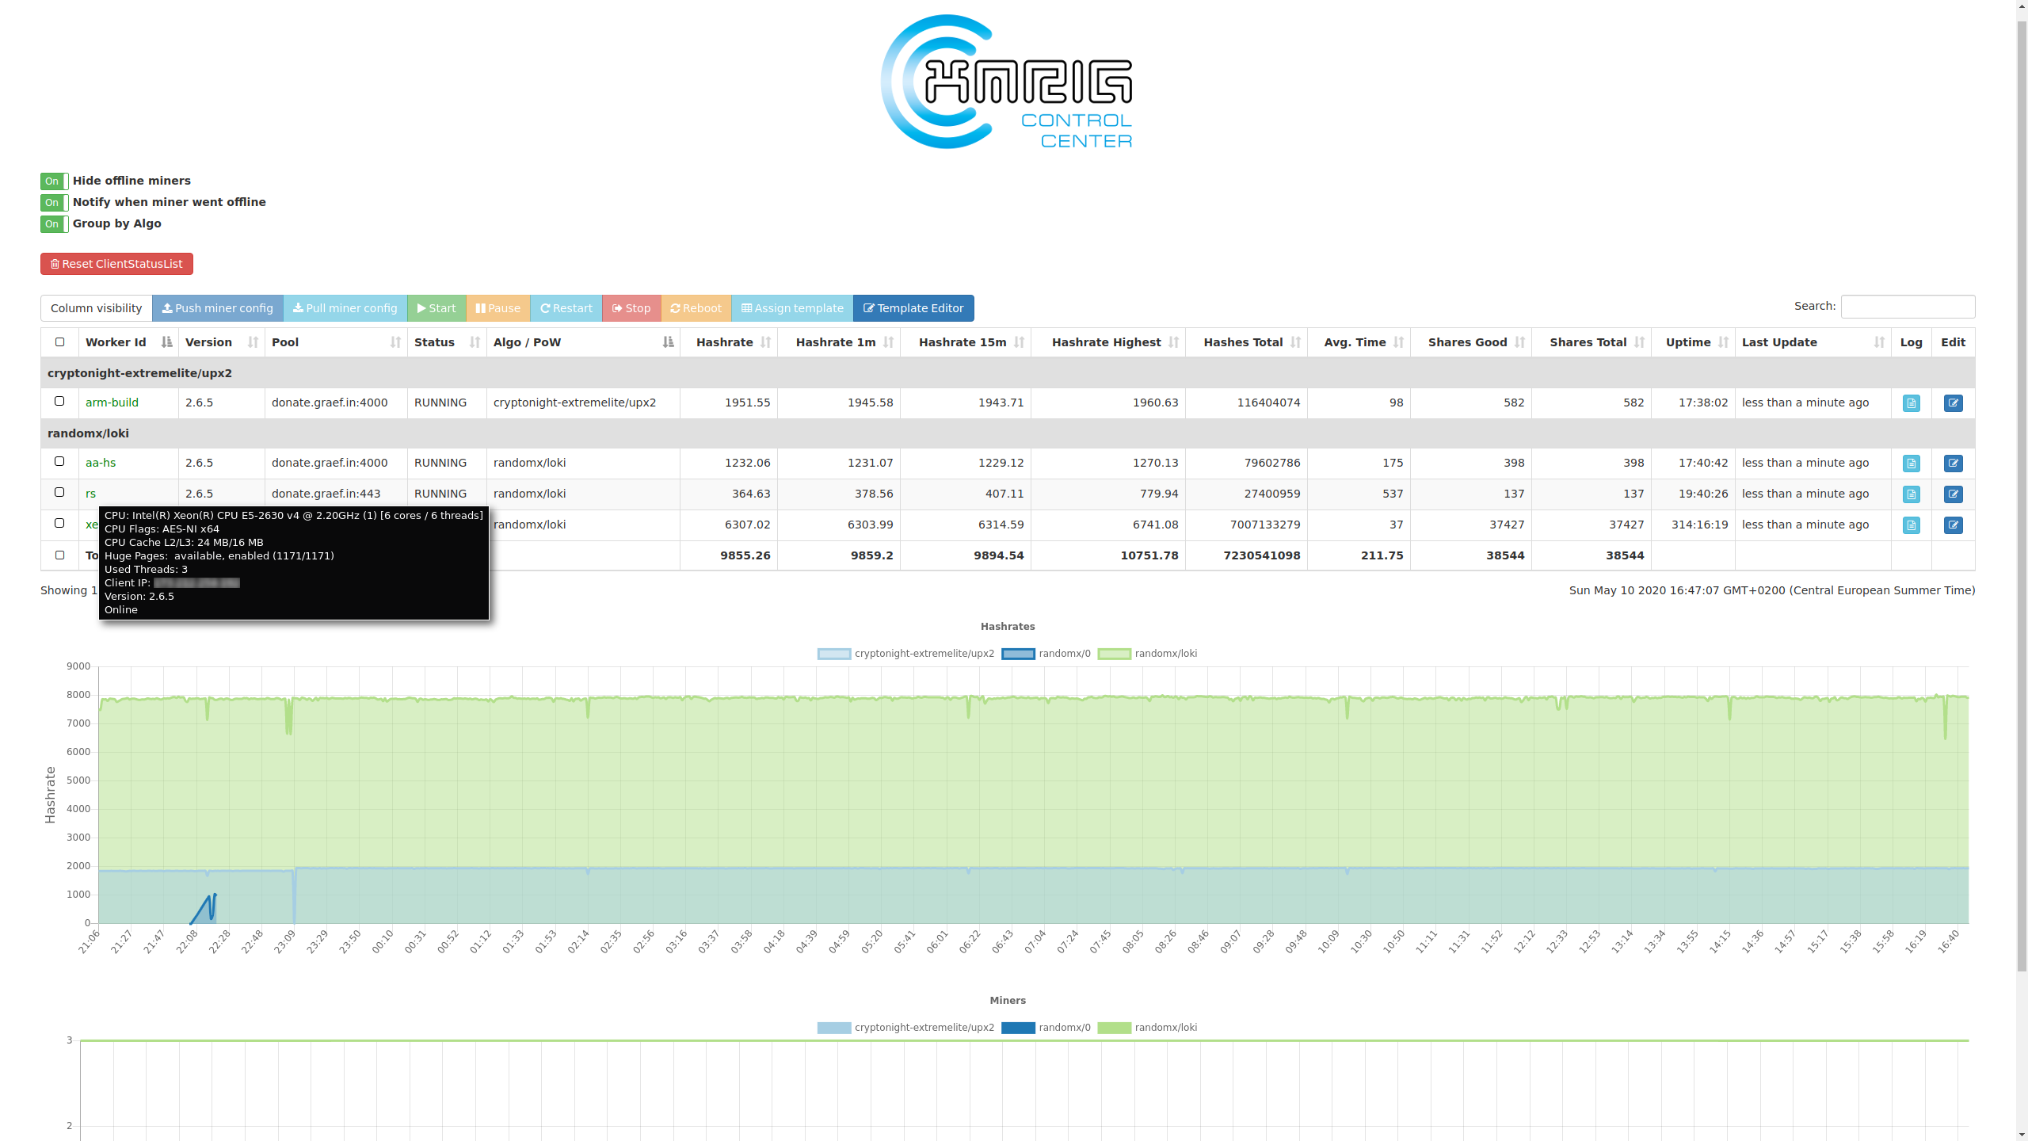The image size is (2028, 1141).
Task: Open the aa-hs worker link
Action: tap(101, 463)
